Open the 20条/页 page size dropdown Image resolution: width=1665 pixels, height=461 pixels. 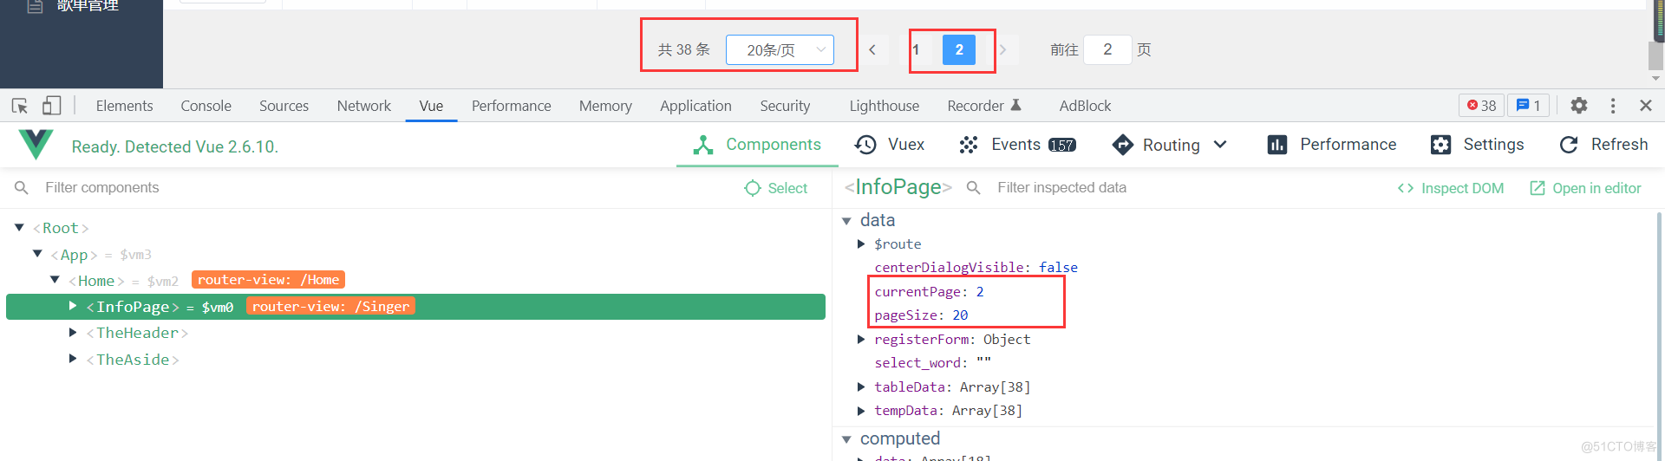click(x=780, y=50)
